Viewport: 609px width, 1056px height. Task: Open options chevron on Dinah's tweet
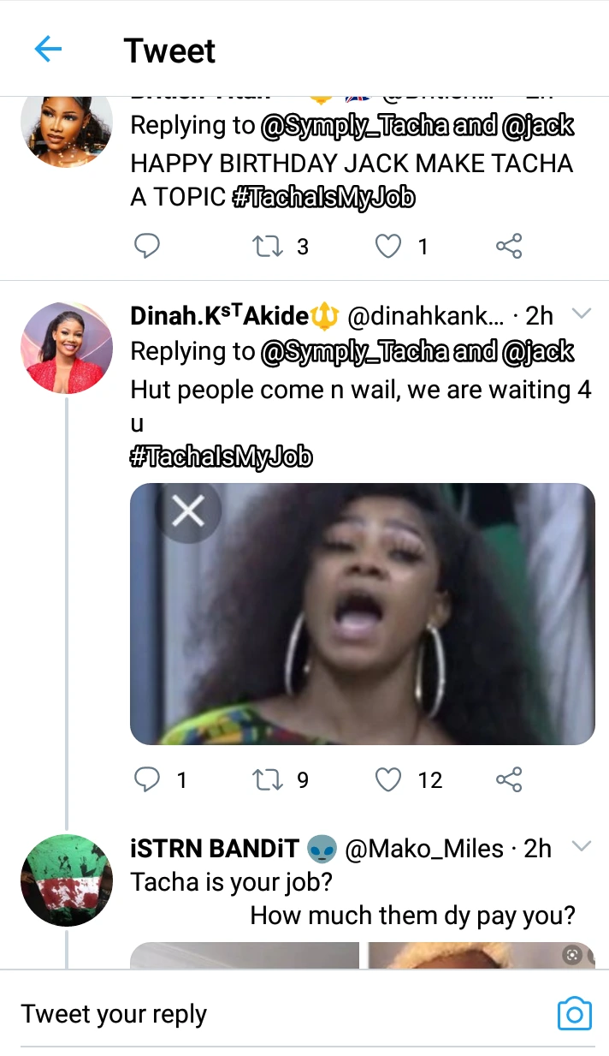581,313
